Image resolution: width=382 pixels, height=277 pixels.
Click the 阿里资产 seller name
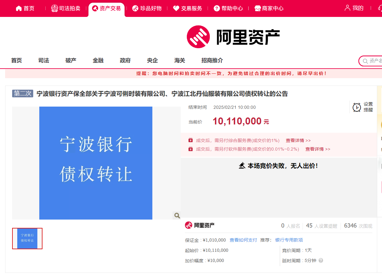[x=204, y=225]
